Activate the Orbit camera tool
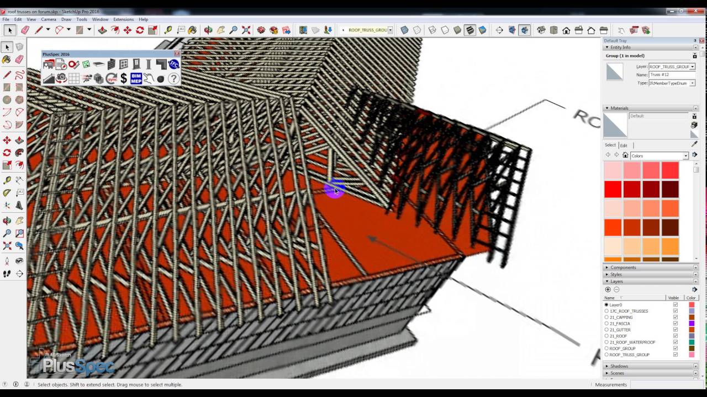Image resolution: width=707 pixels, height=397 pixels. 208,30
